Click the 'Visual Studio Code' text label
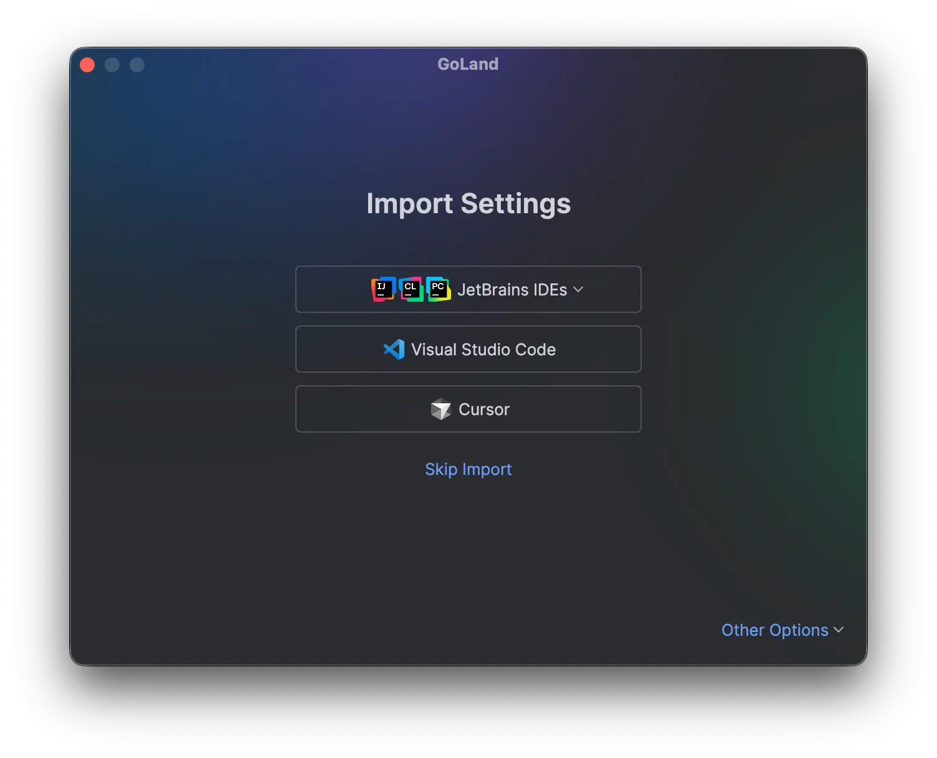 pos(483,350)
